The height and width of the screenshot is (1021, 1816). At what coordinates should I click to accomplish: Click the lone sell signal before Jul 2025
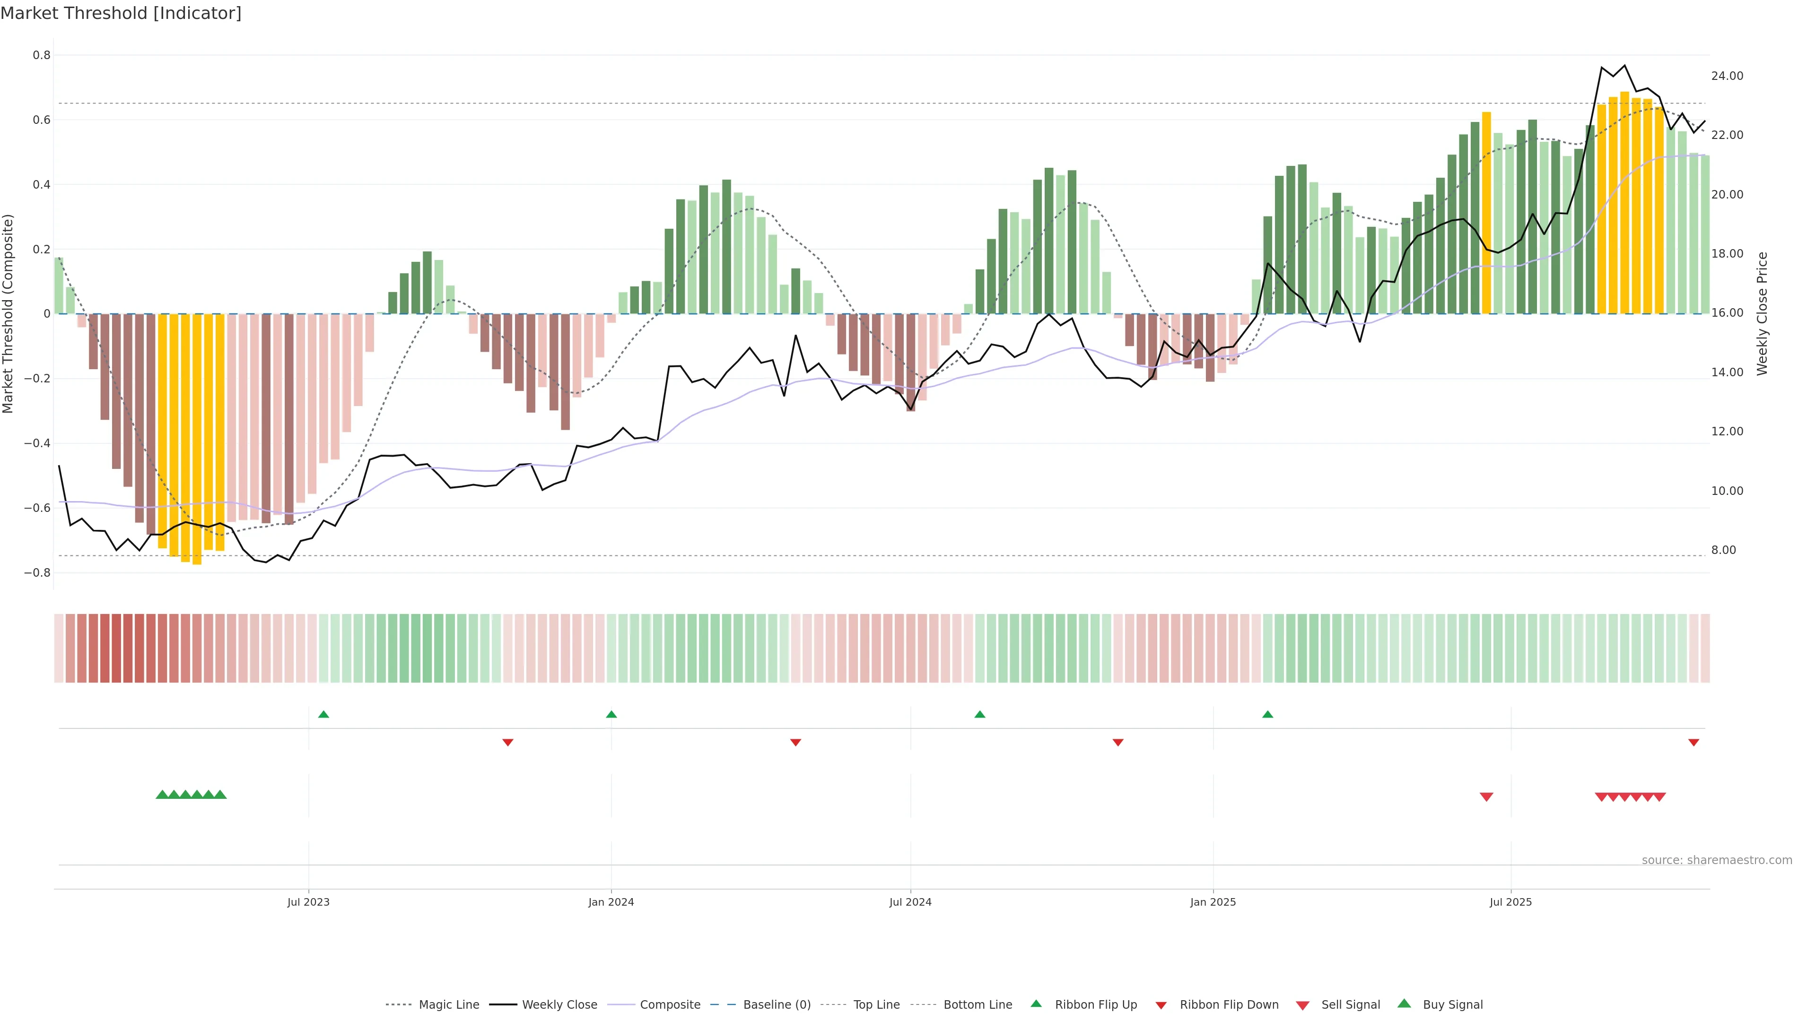click(1486, 797)
